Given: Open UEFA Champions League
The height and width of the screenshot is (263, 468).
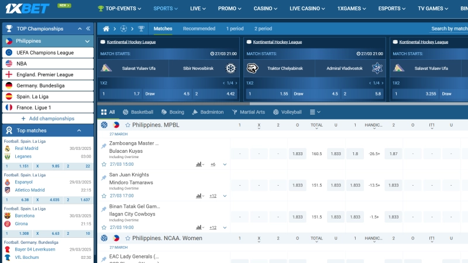Looking at the screenshot, I should point(48,53).
